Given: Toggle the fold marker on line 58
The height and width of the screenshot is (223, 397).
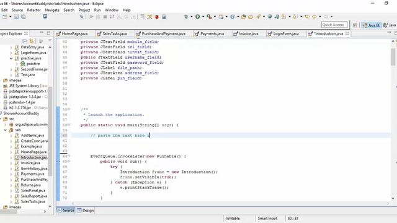Looking at the screenshot, I should (69, 125).
